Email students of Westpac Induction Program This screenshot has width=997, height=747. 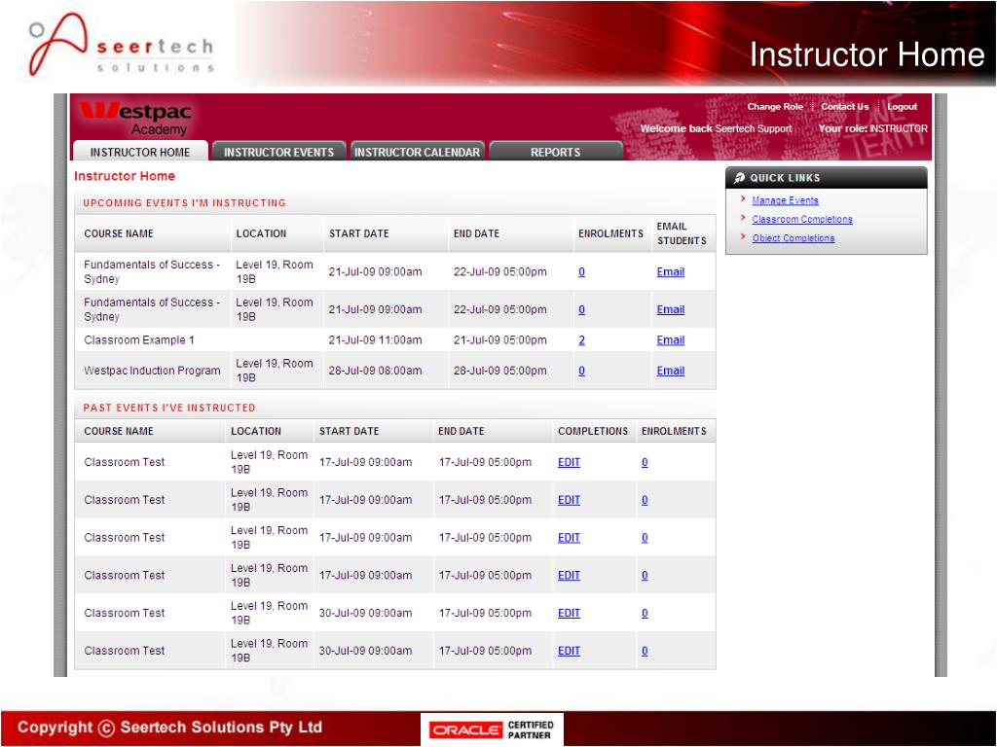(x=670, y=371)
